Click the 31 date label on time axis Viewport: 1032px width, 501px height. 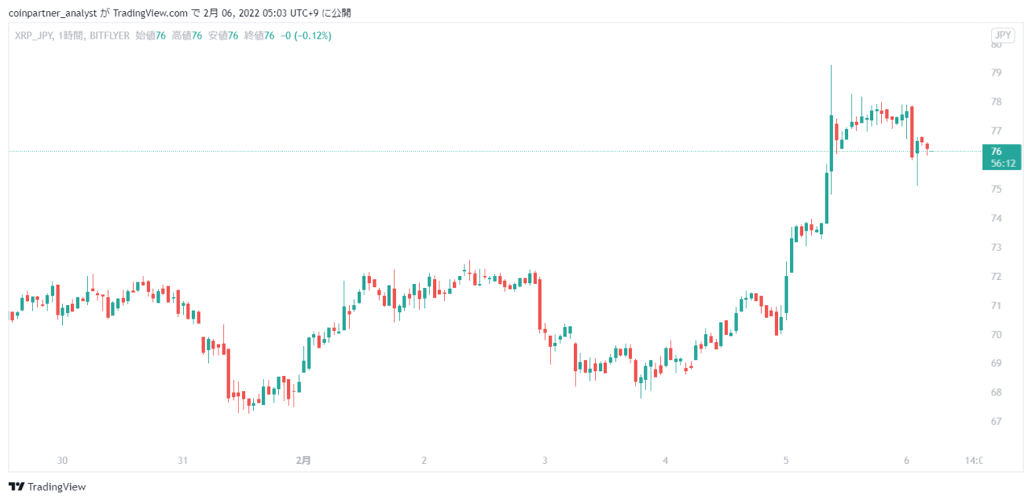tap(183, 461)
